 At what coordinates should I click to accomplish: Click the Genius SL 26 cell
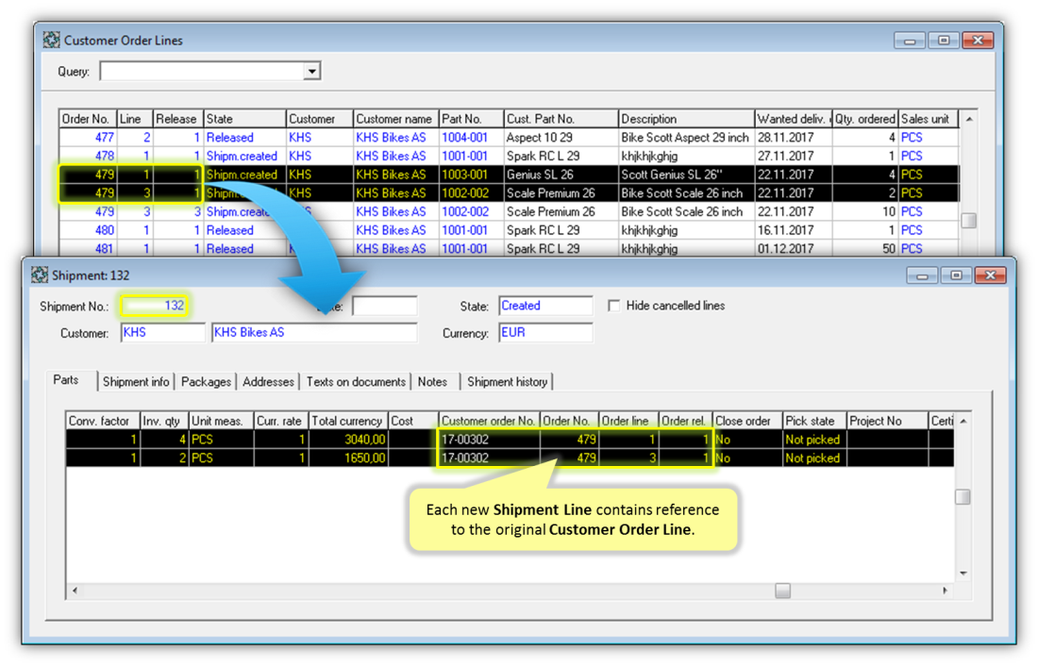[561, 175]
